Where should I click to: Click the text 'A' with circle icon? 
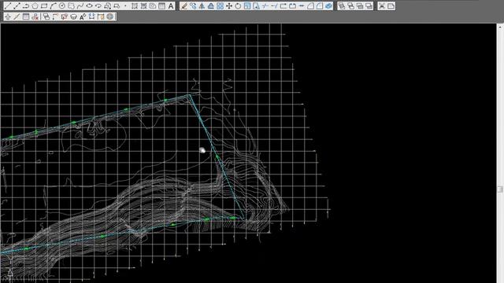(x=83, y=17)
